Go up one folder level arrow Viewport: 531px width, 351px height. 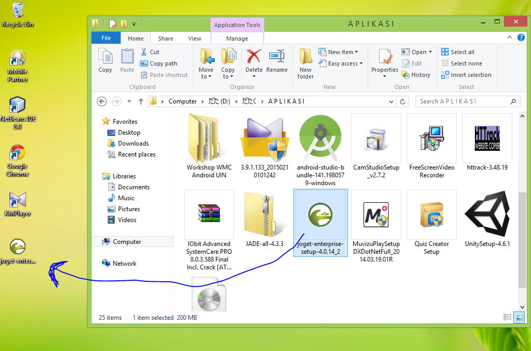[141, 101]
